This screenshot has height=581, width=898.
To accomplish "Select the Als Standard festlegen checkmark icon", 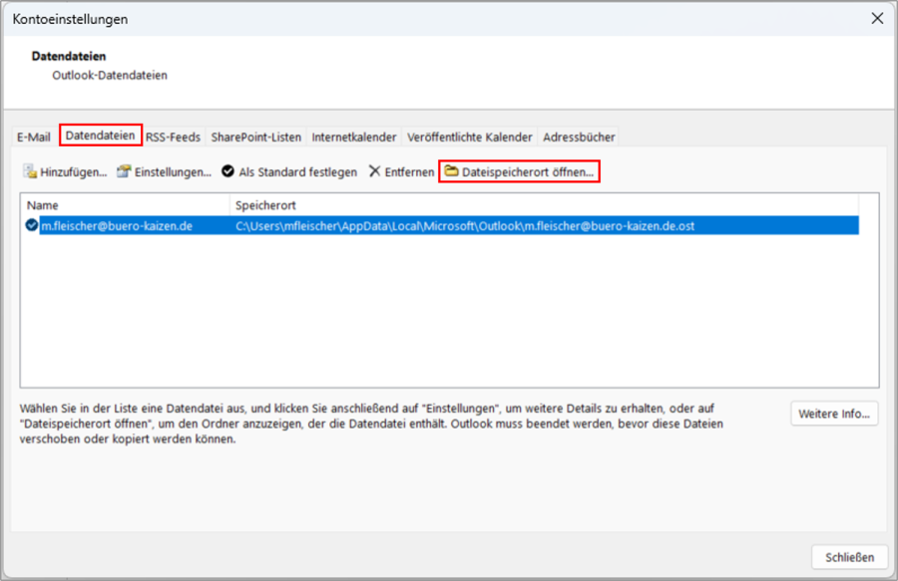I will 229,170.
